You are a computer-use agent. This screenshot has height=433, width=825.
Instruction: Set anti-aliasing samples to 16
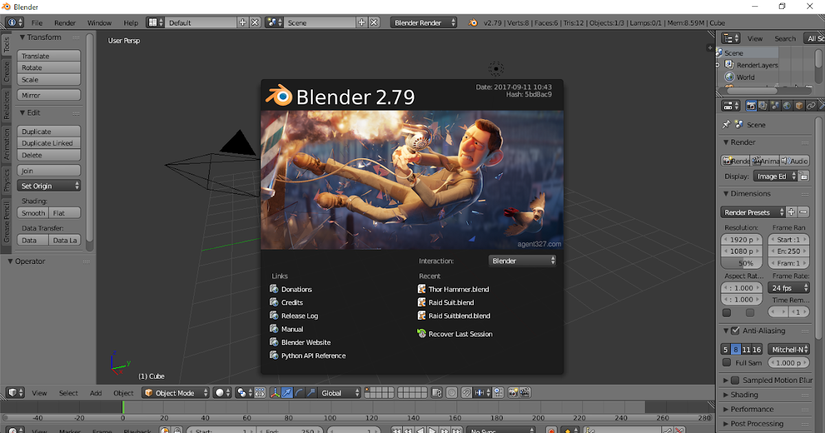(757, 350)
